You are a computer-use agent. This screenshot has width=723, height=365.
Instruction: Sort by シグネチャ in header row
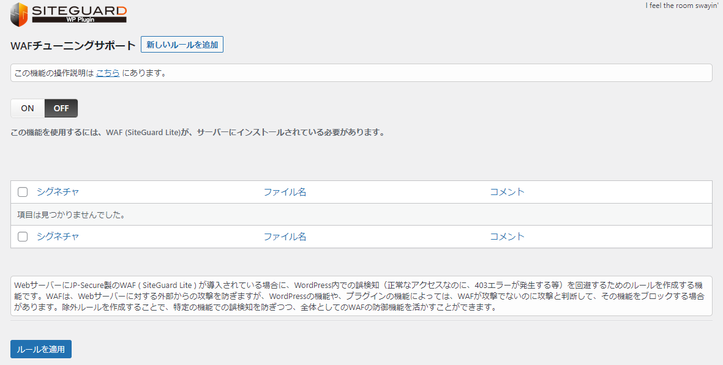pyautogui.click(x=58, y=192)
